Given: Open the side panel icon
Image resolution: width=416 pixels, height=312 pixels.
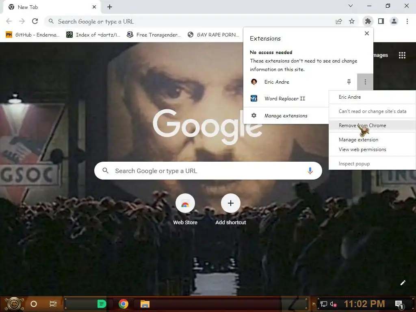Looking at the screenshot, I should [x=381, y=21].
